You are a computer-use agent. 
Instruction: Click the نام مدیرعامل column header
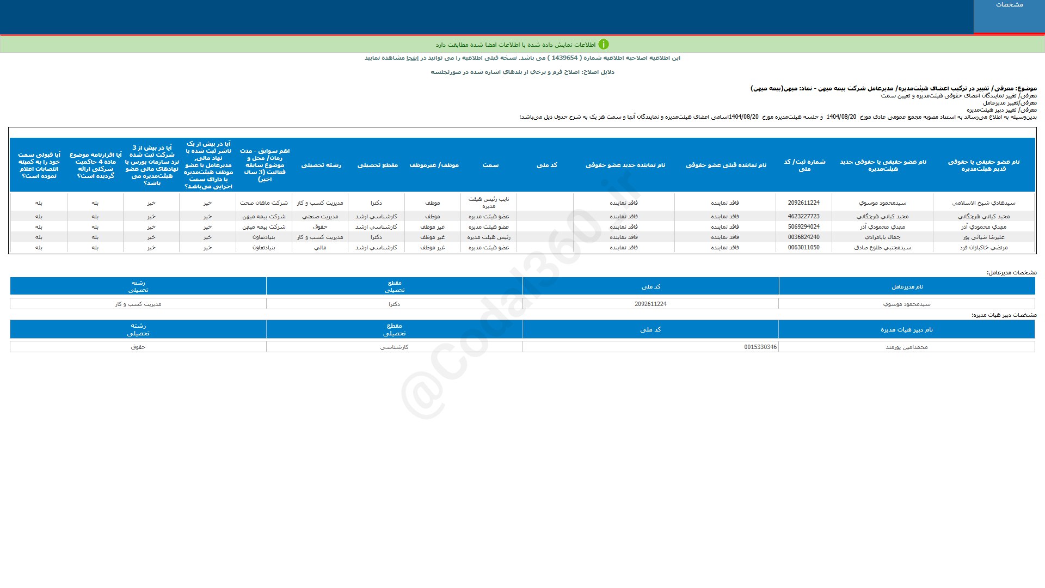907,286
